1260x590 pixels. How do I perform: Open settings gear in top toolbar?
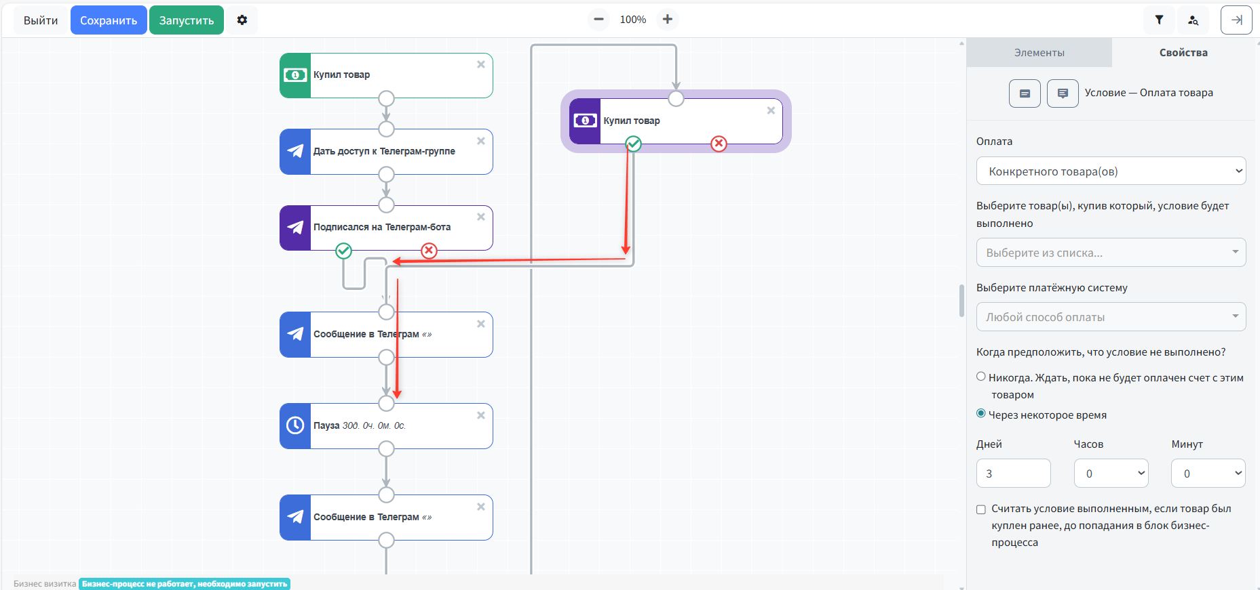click(x=242, y=20)
